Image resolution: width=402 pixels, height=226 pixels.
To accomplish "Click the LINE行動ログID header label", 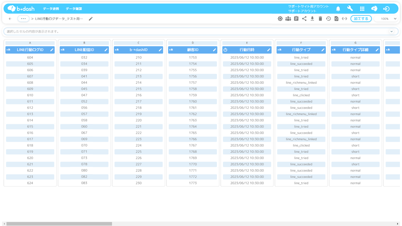I will tap(30, 50).
